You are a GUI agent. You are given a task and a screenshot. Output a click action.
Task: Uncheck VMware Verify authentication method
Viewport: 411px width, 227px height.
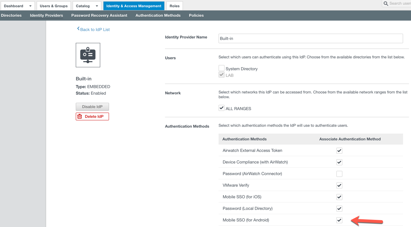coord(339,185)
